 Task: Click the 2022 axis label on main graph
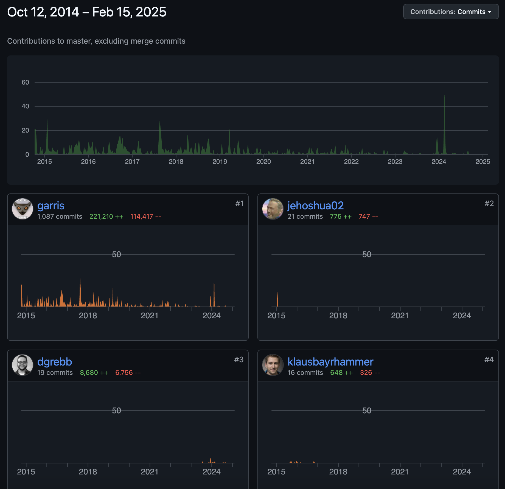(351, 162)
